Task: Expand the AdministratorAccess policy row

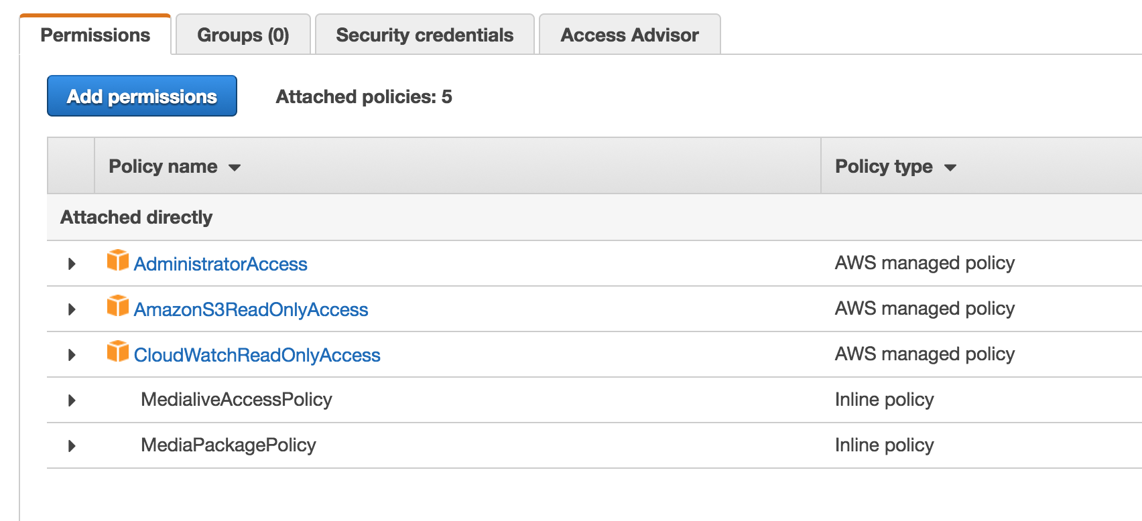Action: click(72, 264)
